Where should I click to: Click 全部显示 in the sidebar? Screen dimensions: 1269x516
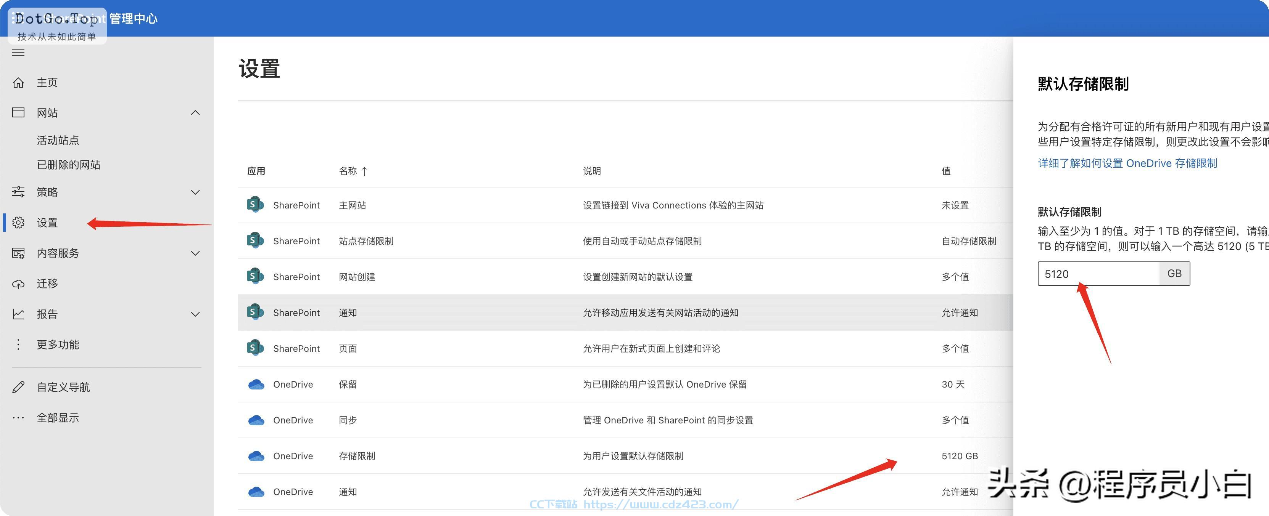(58, 418)
